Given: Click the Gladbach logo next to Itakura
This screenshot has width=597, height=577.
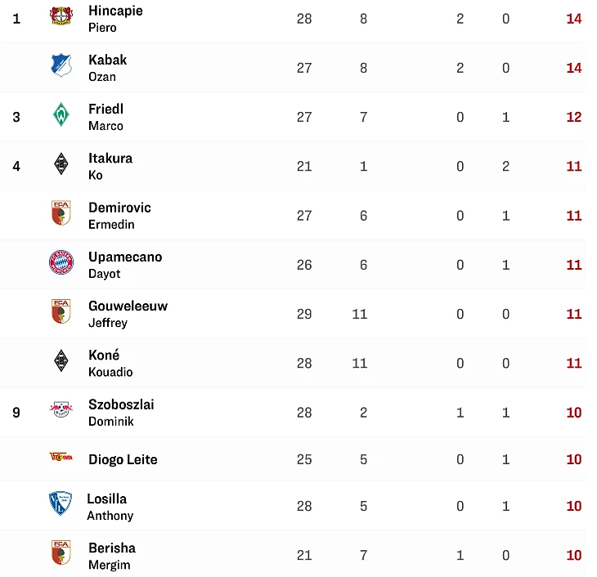Looking at the screenshot, I should point(61,165).
